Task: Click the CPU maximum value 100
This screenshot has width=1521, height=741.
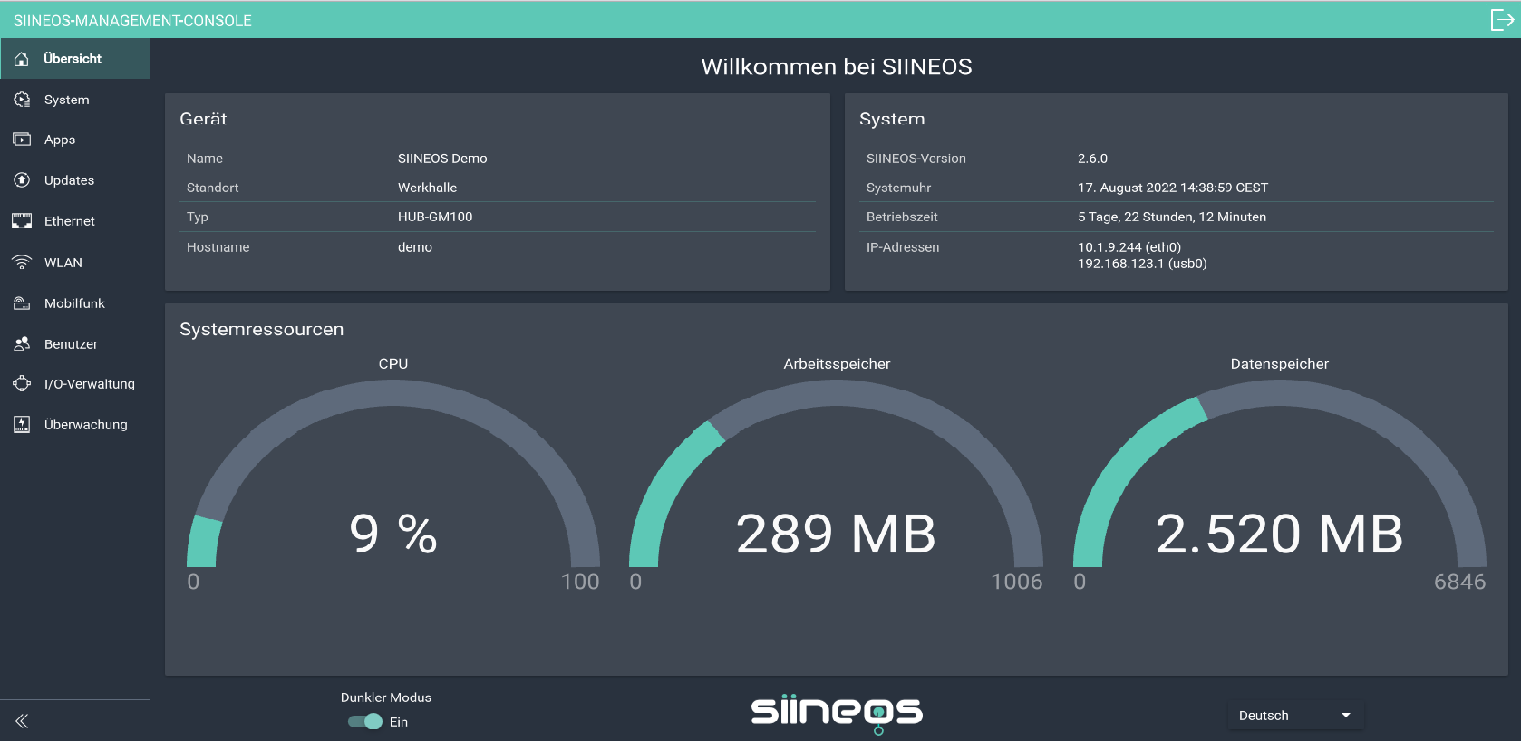Action: point(580,582)
